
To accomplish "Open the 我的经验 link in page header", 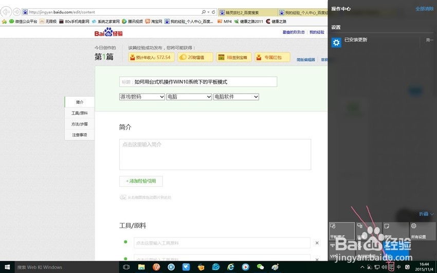I will click(317, 32).
